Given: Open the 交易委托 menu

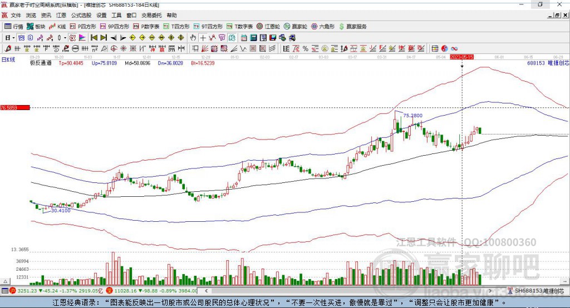Looking at the screenshot, I should point(151,15).
